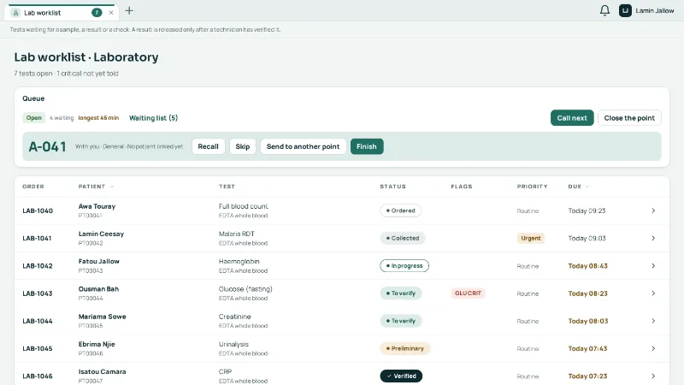Click the Collected status pill

[x=402, y=238]
